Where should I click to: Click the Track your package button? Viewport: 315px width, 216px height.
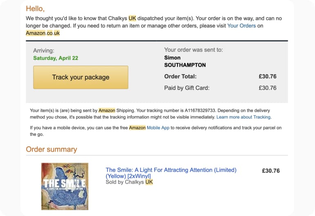pyautogui.click(x=81, y=77)
